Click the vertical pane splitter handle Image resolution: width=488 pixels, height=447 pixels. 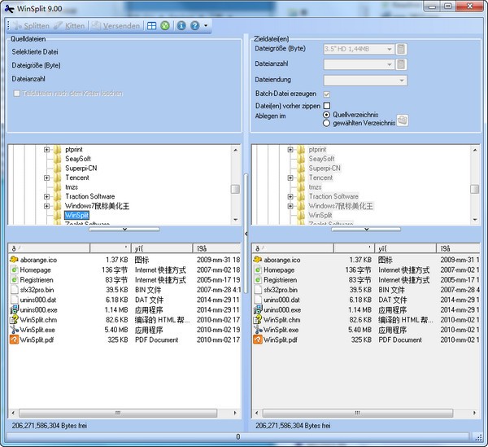(246, 234)
